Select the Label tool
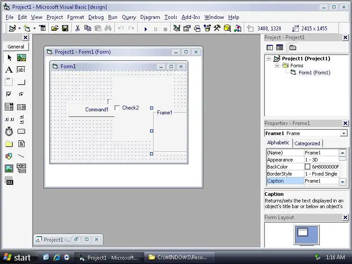The image size is (352, 264). pos(9,70)
